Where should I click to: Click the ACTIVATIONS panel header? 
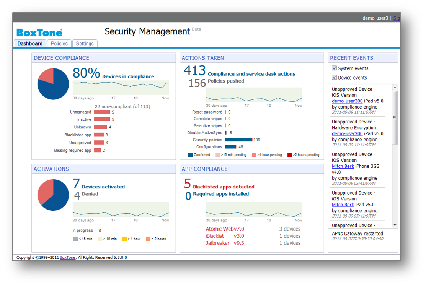(104, 169)
